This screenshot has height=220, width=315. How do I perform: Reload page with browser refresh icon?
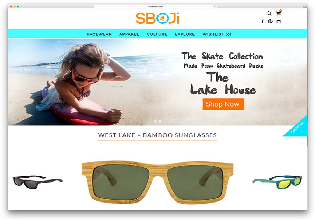pos(215,6)
